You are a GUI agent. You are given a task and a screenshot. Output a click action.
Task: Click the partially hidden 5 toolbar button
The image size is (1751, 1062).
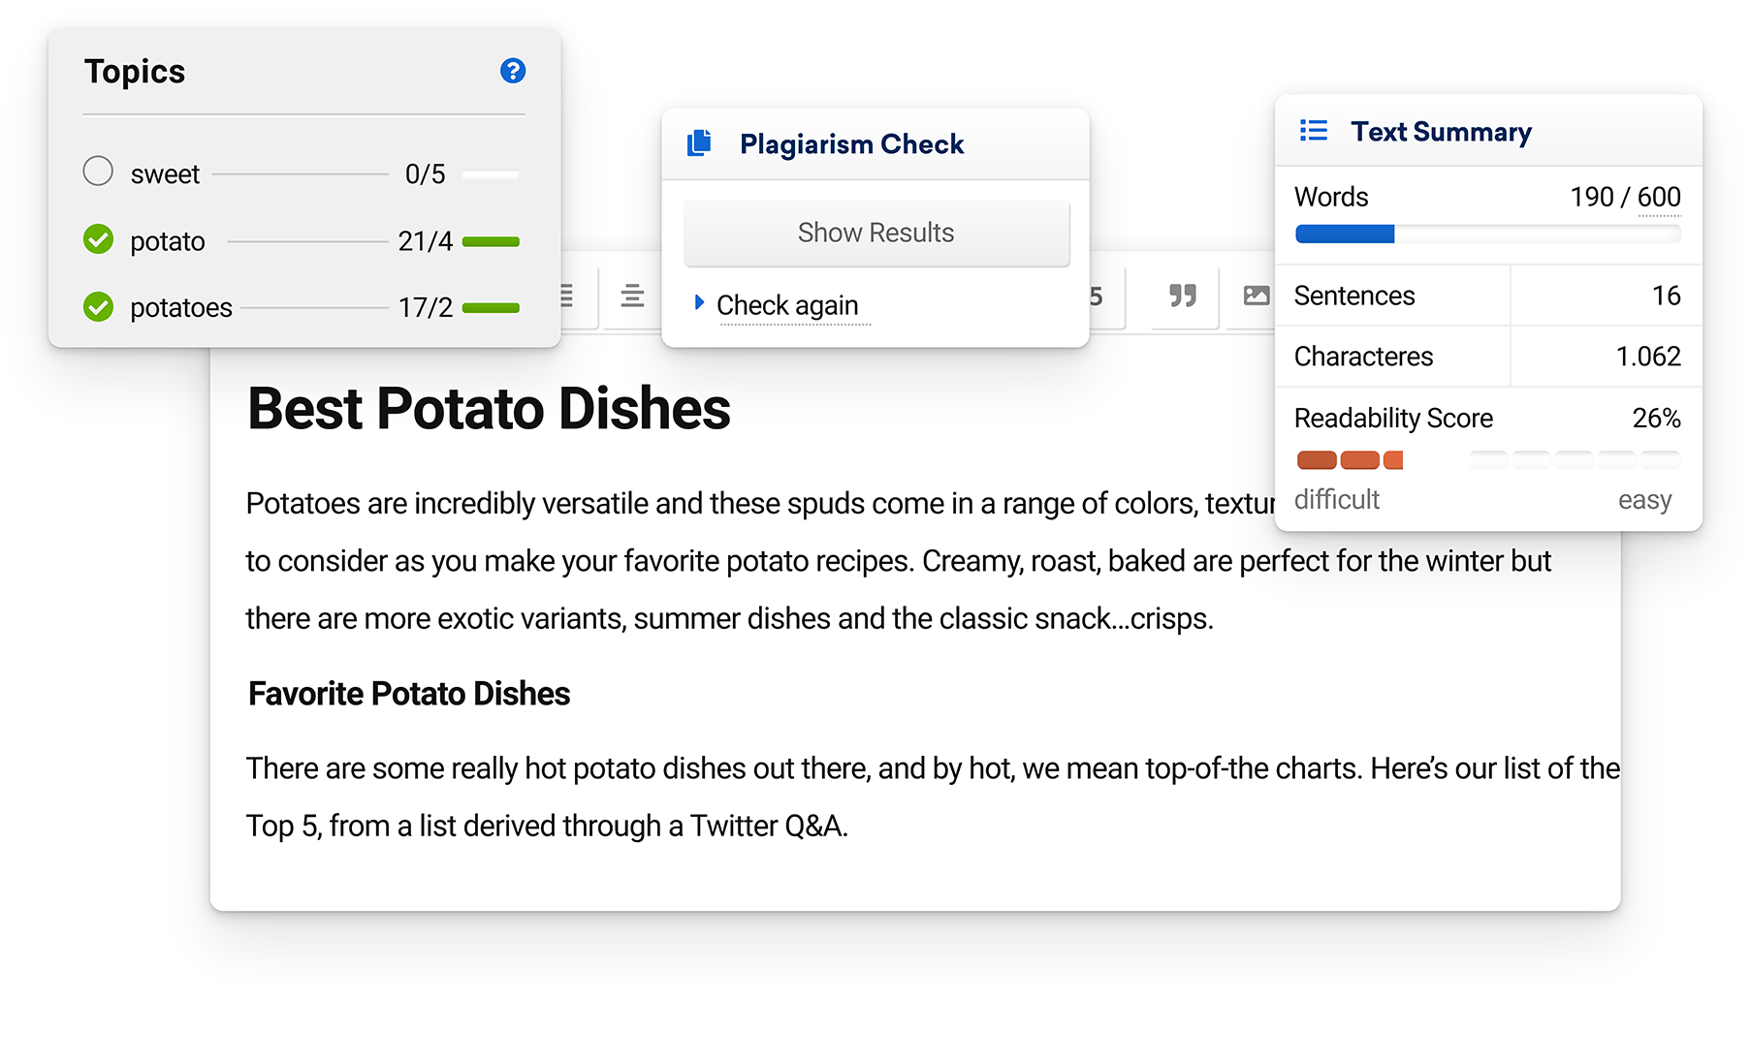coord(1096,297)
